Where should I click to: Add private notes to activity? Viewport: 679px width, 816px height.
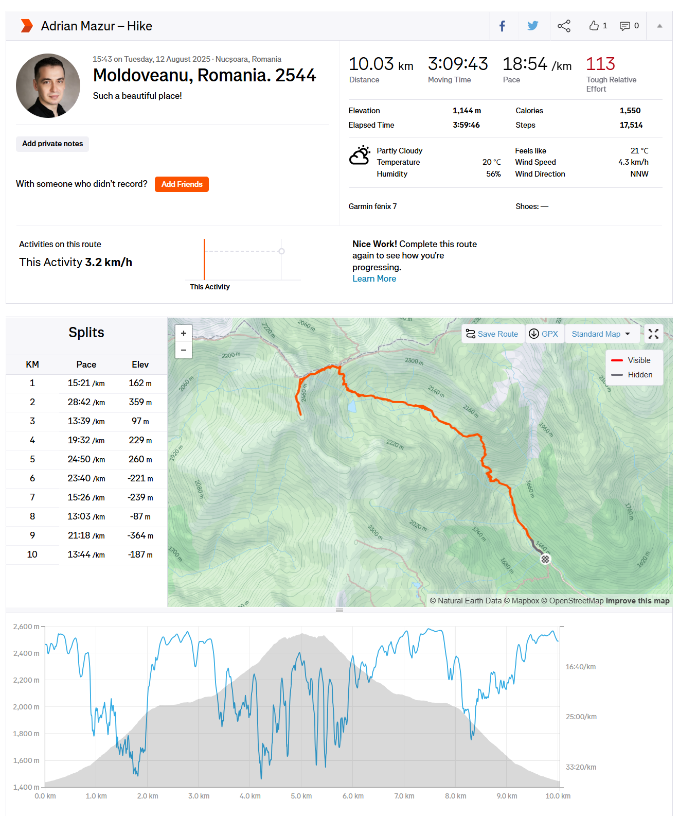pos(52,144)
